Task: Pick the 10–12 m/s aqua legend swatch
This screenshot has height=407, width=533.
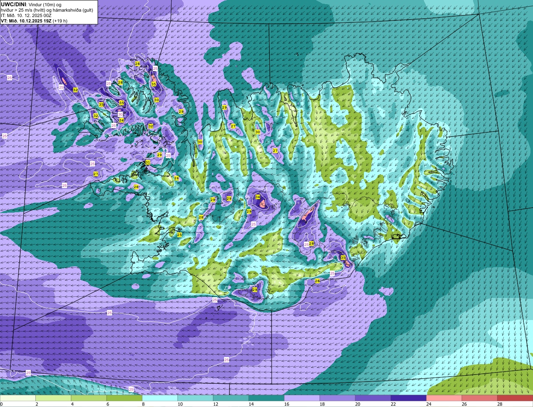Action: (x=196, y=398)
